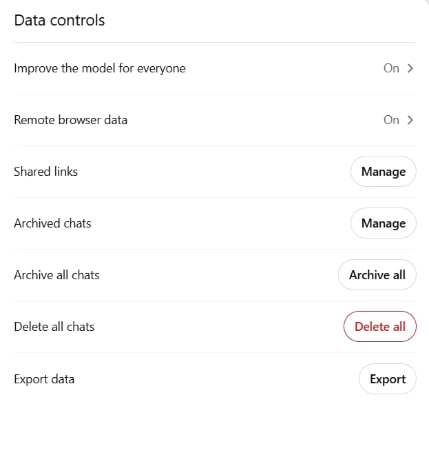Click empty space between Shared links and Manage

pos(214,172)
